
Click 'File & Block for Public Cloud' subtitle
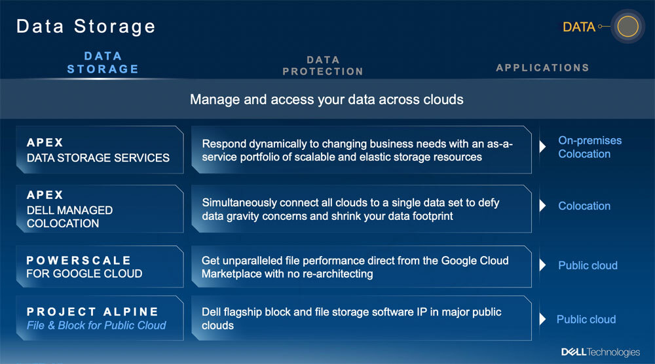[x=96, y=325]
